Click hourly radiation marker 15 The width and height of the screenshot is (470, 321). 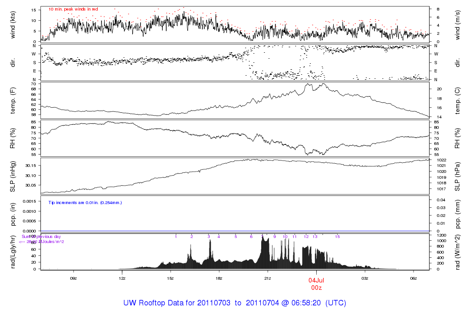pos(337,237)
